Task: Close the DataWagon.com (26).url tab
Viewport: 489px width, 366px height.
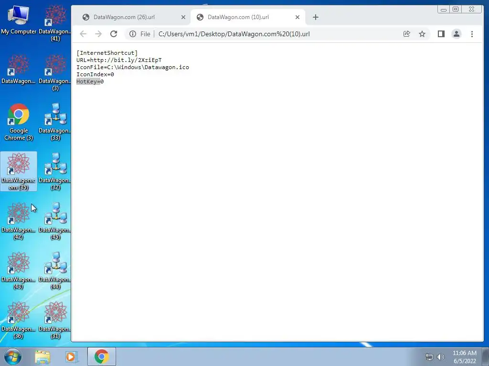Action: point(183,17)
